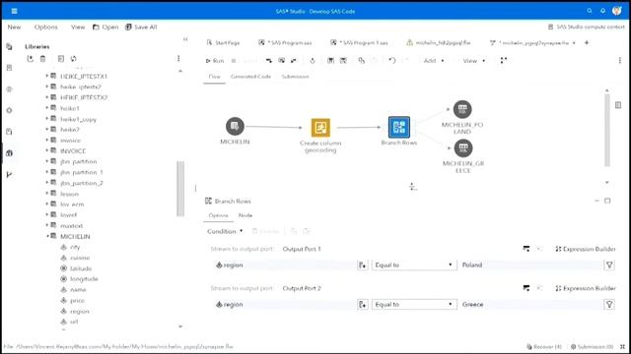Refresh the Libraries list
The width and height of the screenshot is (631, 354).
(x=73, y=59)
